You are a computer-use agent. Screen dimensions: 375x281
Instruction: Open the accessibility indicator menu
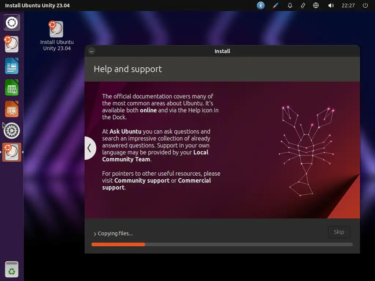point(261,5)
